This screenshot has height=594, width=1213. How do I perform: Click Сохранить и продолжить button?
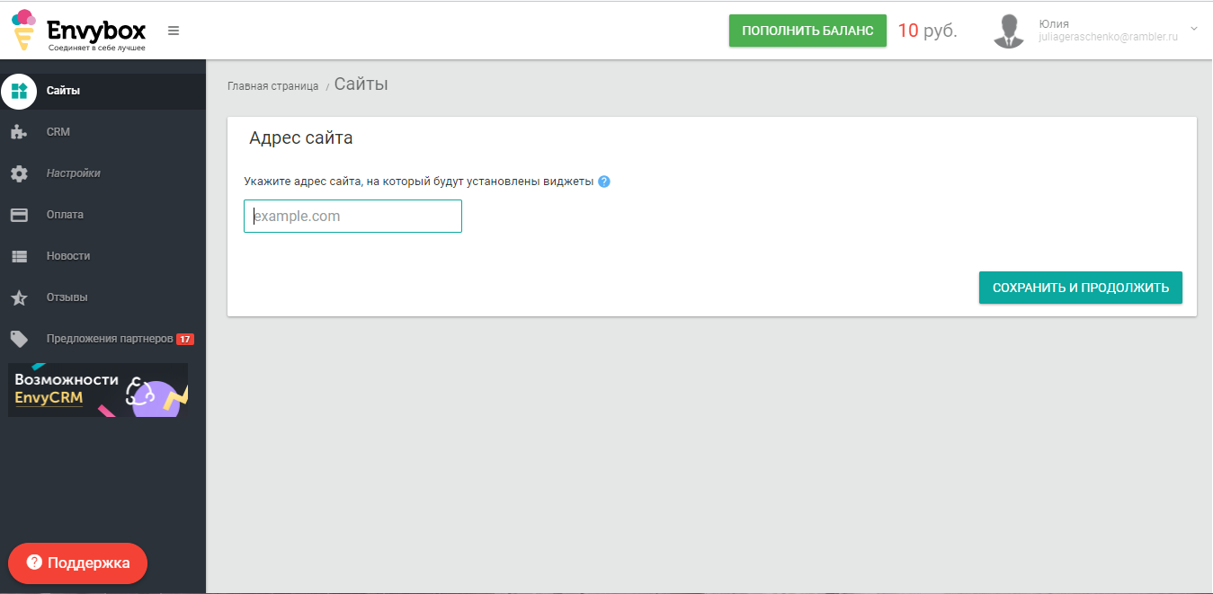(1081, 288)
